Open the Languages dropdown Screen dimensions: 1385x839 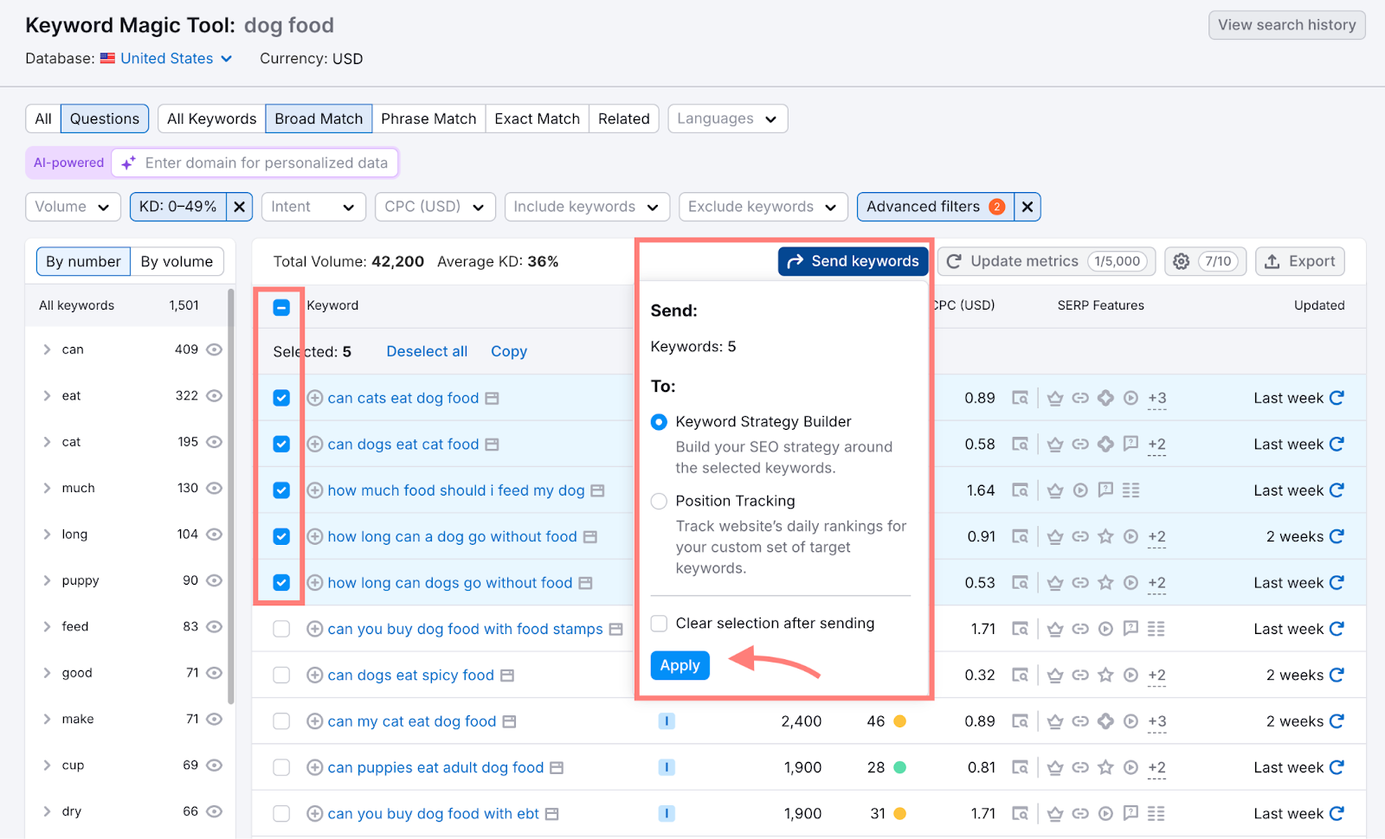click(726, 118)
